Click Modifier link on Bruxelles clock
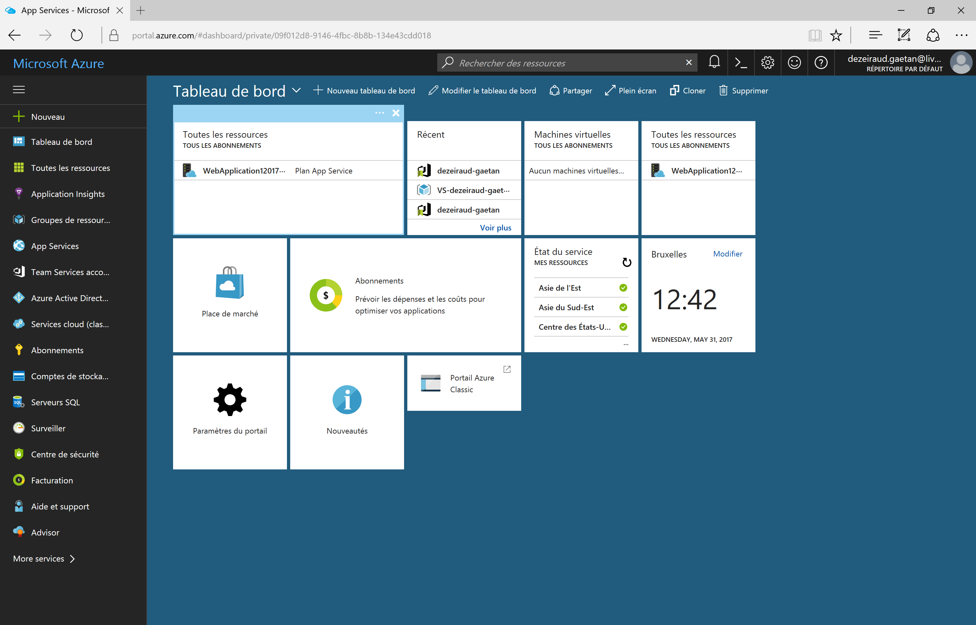 tap(727, 254)
